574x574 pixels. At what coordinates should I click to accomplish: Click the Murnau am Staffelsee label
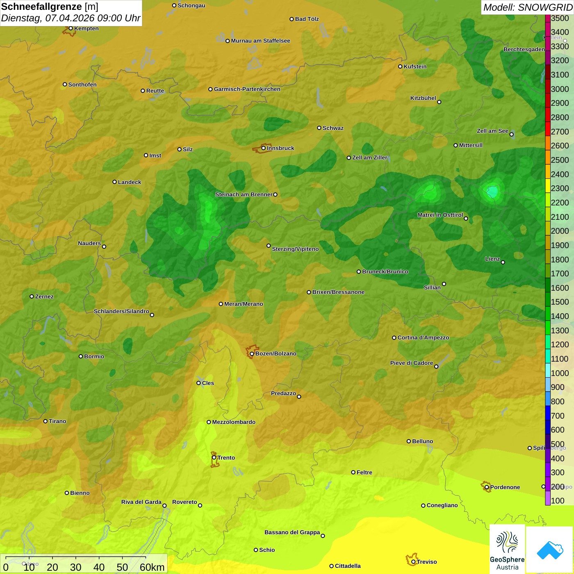[260, 41]
